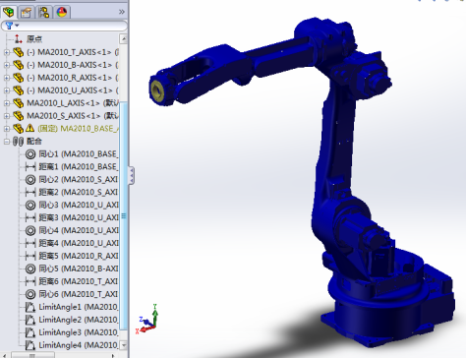
Task: Collapse the left panel via splitter handle
Action: pyautogui.click(x=131, y=176)
